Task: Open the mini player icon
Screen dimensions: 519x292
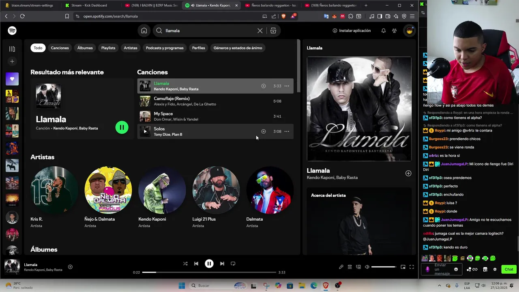Action: (403, 267)
